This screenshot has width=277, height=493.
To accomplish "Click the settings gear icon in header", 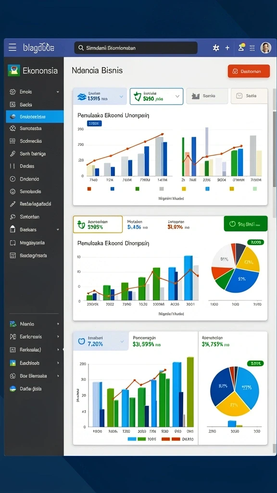I will tap(216, 48).
